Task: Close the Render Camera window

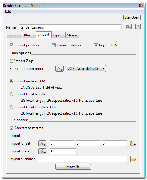Action: pos(141,6)
